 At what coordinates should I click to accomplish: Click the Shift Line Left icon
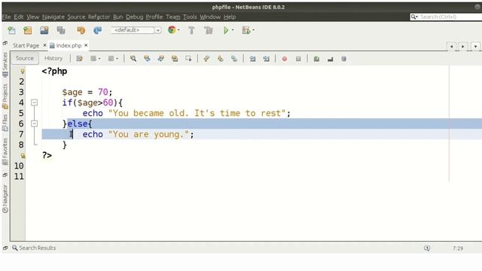pos(252,59)
